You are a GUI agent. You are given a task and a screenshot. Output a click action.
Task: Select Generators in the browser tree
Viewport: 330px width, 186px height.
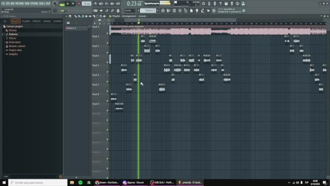click(15, 42)
